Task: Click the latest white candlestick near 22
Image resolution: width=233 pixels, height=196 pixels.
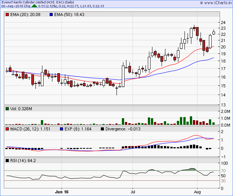Action: 214,33
